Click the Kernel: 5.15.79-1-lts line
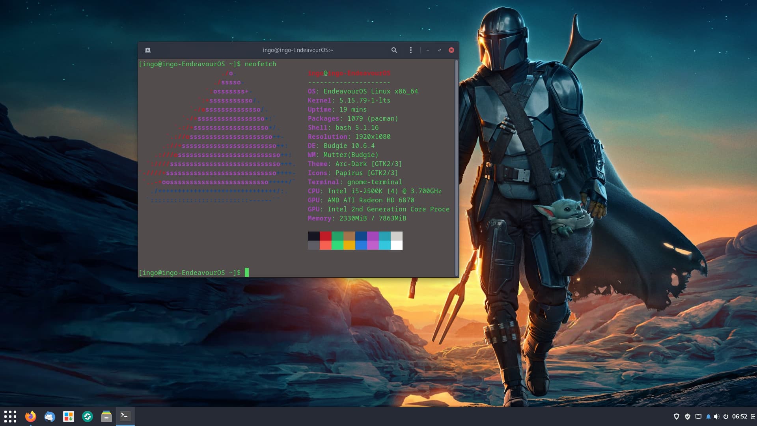The image size is (757, 426). click(x=349, y=100)
